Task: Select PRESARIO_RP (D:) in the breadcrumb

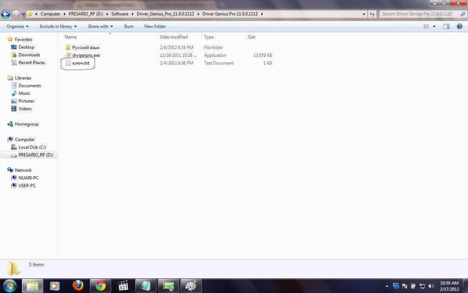Action: coord(85,14)
